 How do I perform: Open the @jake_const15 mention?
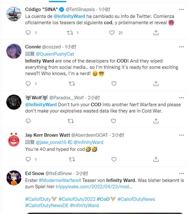(x=51, y=142)
